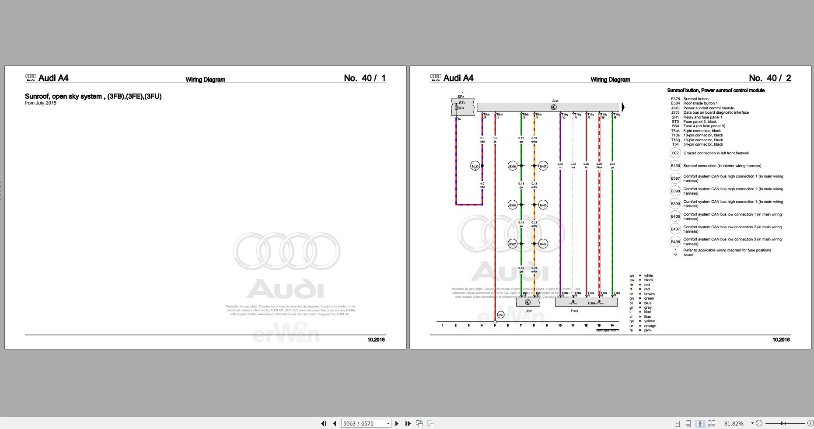Click the '10.2016' date on right page

[781, 340]
